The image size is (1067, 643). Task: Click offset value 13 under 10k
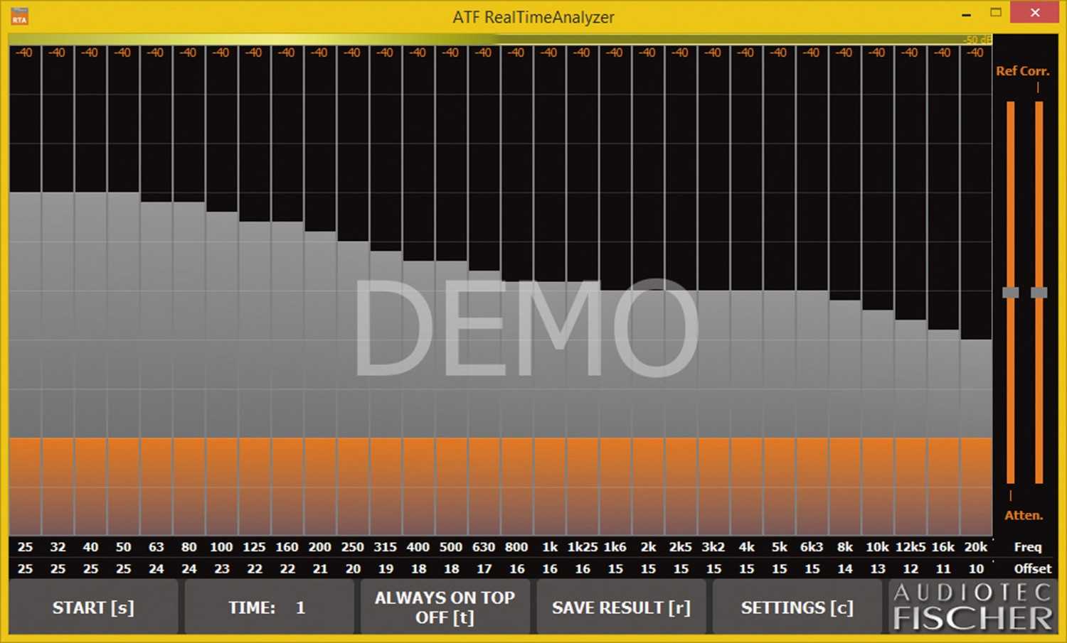pos(878,568)
